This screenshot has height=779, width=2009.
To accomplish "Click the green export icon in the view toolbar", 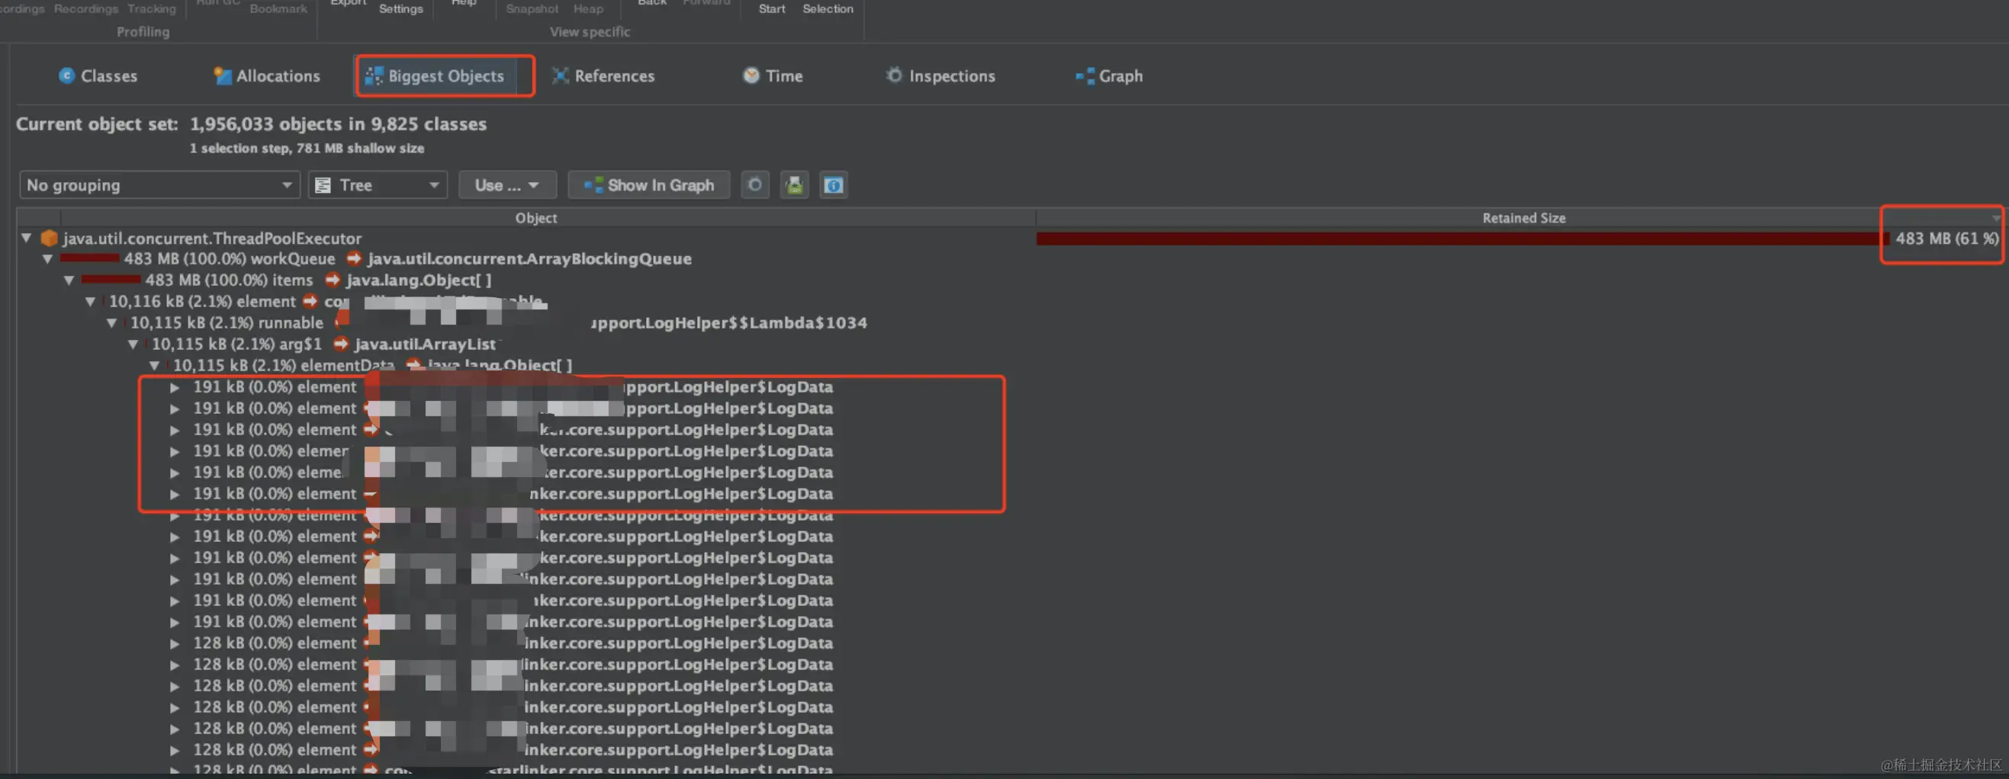I will (x=794, y=184).
